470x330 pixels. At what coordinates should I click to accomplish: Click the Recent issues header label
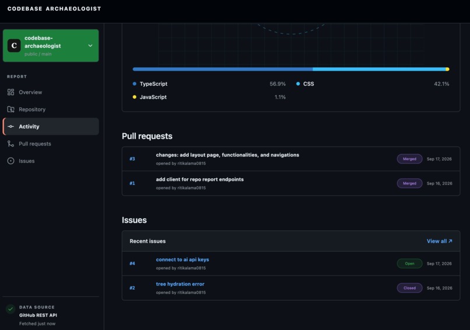pos(148,241)
